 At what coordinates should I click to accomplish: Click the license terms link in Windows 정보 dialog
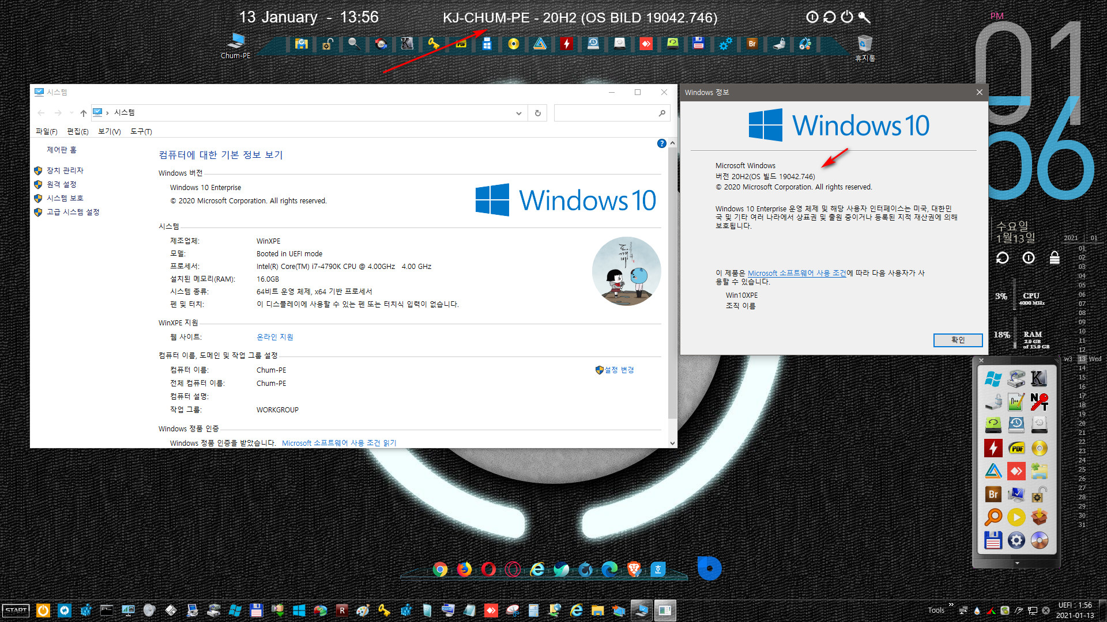(797, 273)
